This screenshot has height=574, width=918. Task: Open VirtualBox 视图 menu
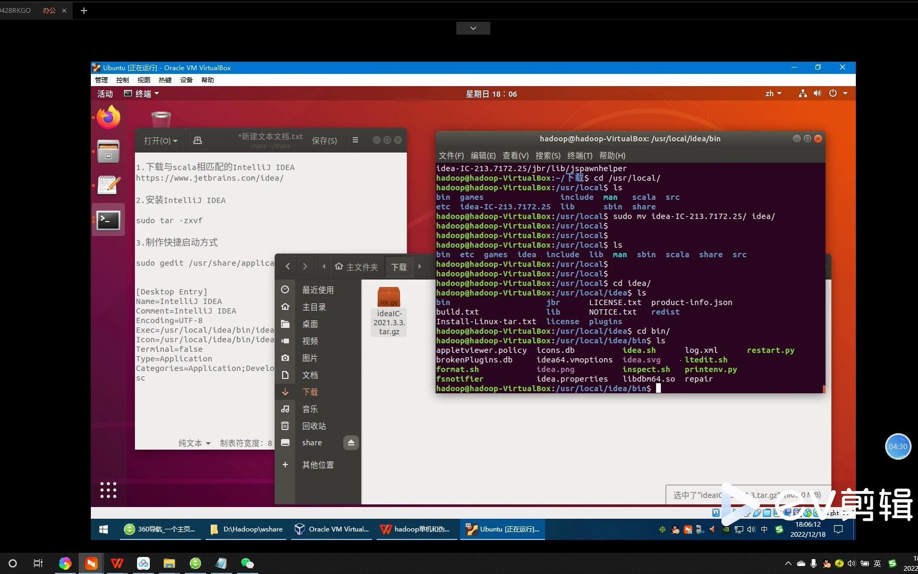tap(144, 80)
